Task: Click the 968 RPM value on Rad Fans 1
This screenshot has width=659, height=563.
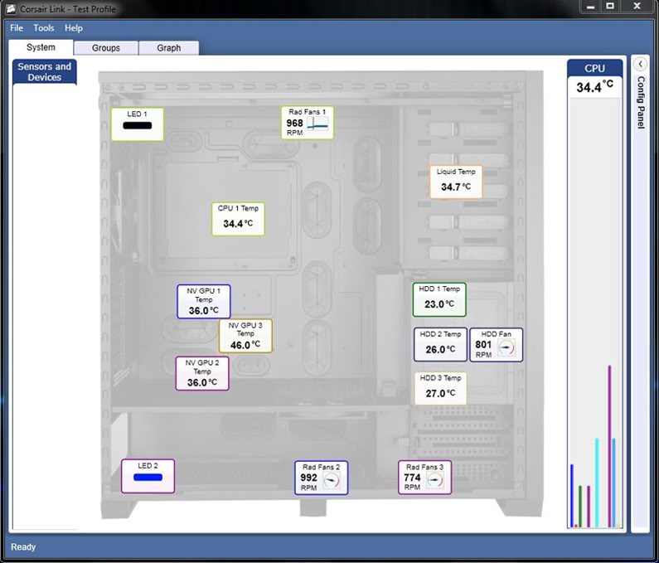Action: (x=294, y=124)
